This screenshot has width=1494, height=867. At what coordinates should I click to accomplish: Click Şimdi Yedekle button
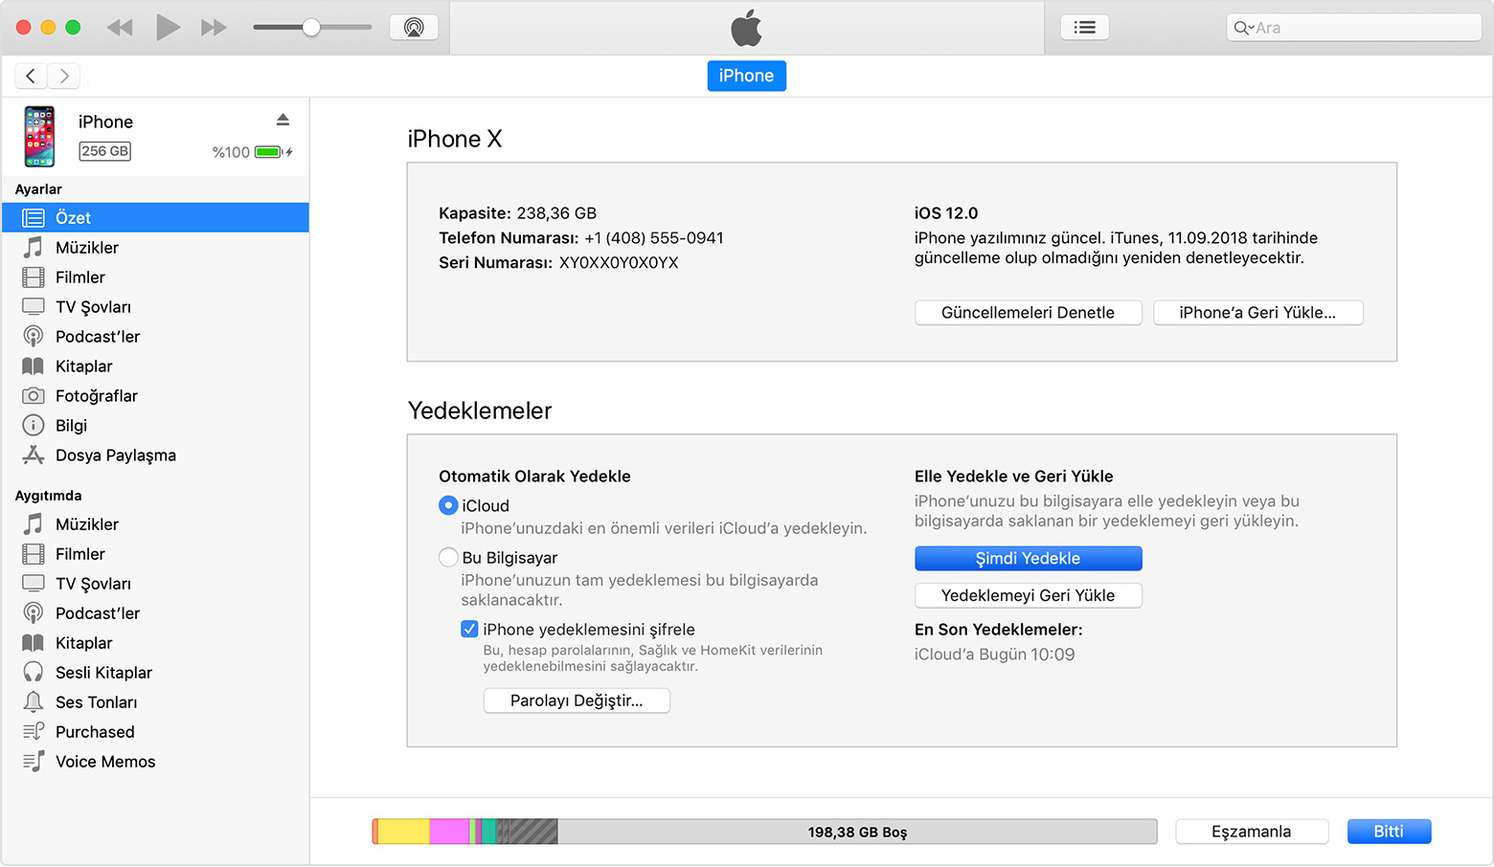point(1028,558)
